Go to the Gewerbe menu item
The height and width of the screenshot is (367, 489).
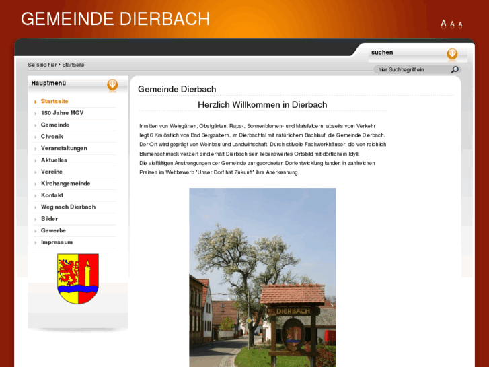click(x=53, y=230)
